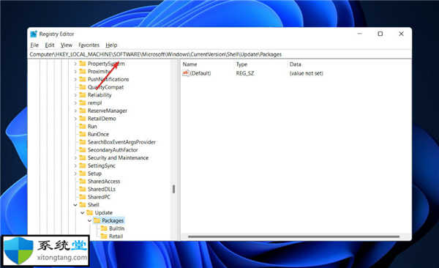Open the Favorites menu
The image size is (439, 268).
tap(89, 45)
